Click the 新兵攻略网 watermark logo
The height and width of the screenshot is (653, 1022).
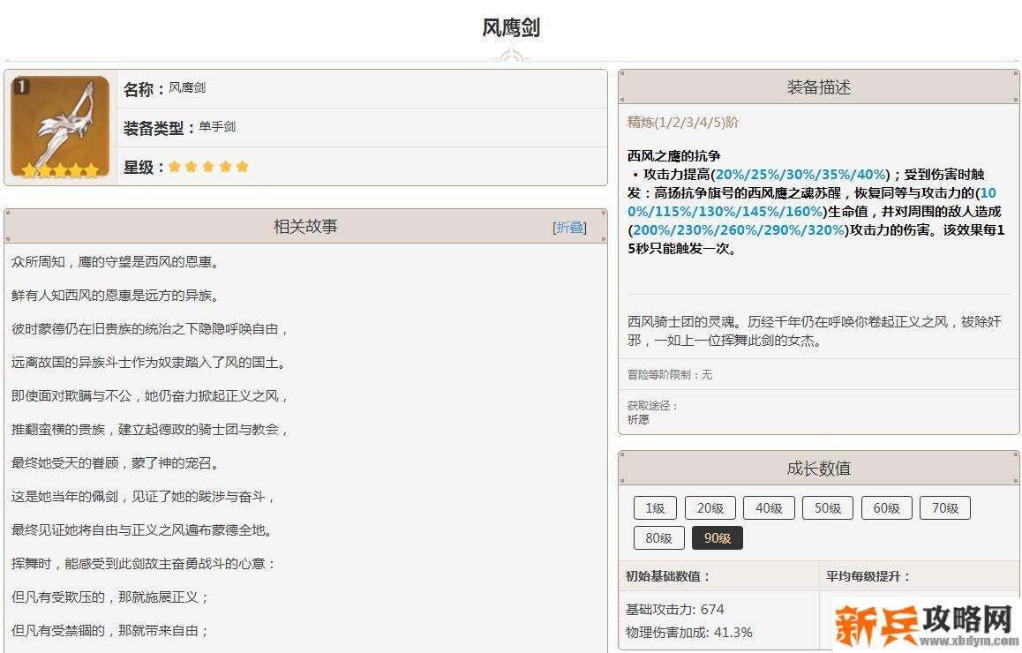925,624
